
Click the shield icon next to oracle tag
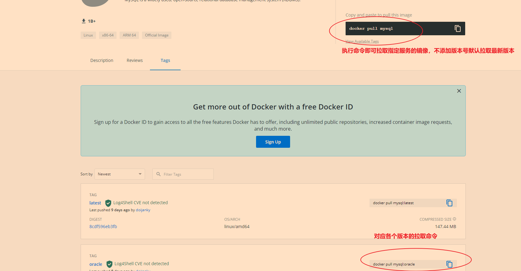tap(109, 264)
